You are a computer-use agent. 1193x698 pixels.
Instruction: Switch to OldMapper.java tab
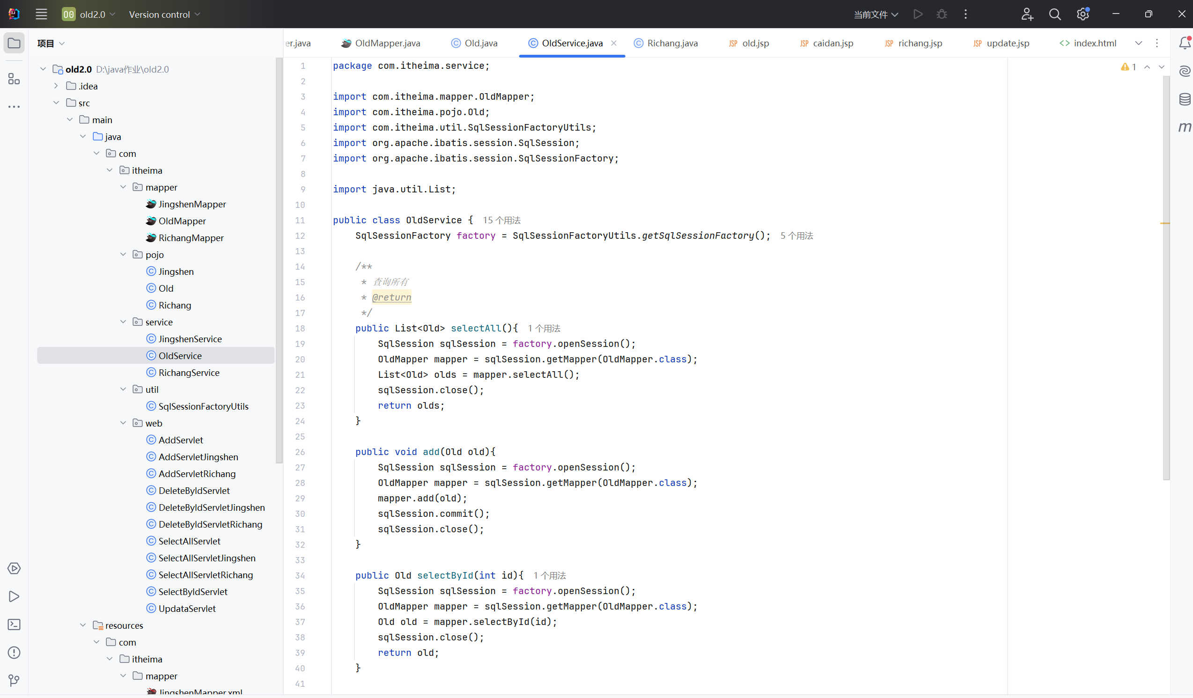pos(381,43)
